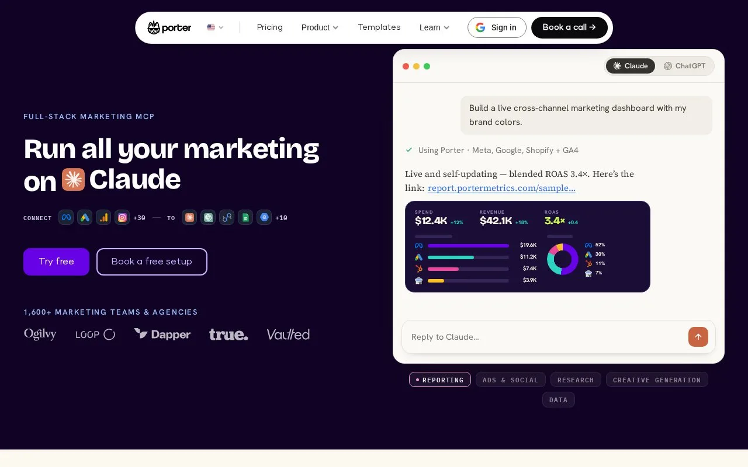Click the donut chart in dashboard preview
Screen dimensions: 748x467
pyautogui.click(x=563, y=259)
